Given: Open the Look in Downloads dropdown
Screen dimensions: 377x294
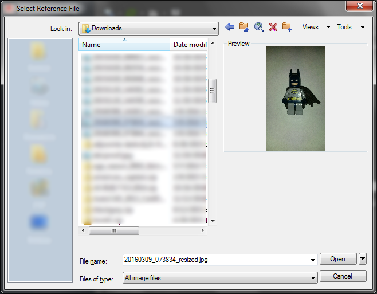Looking at the screenshot, I should point(148,29).
